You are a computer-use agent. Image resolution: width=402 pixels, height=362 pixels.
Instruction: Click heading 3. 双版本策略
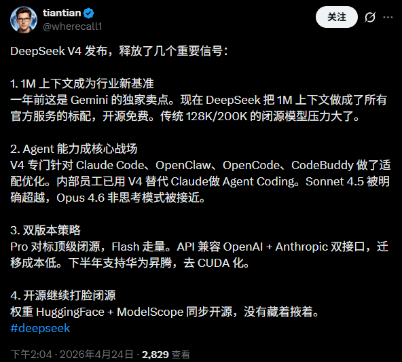point(45,230)
